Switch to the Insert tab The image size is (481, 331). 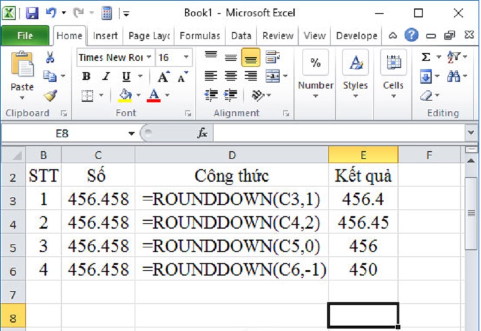click(105, 36)
